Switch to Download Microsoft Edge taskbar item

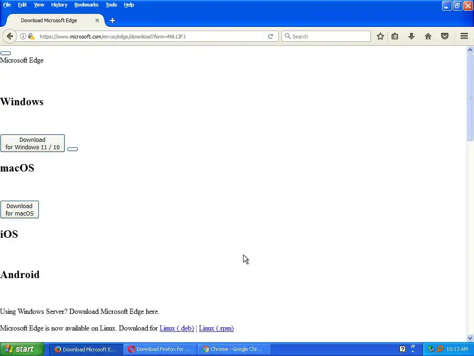(x=86, y=350)
